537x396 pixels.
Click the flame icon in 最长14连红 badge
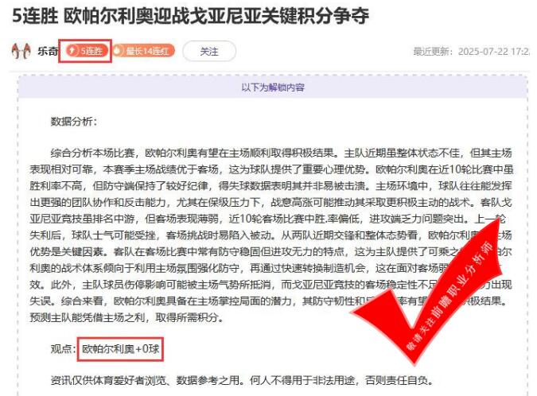(x=119, y=51)
